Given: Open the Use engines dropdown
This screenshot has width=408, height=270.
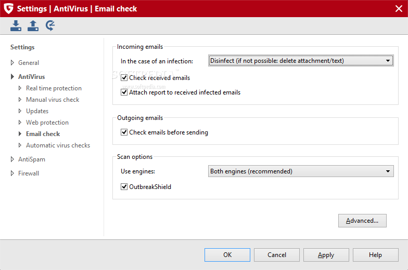Looking at the screenshot, I should (x=301, y=171).
